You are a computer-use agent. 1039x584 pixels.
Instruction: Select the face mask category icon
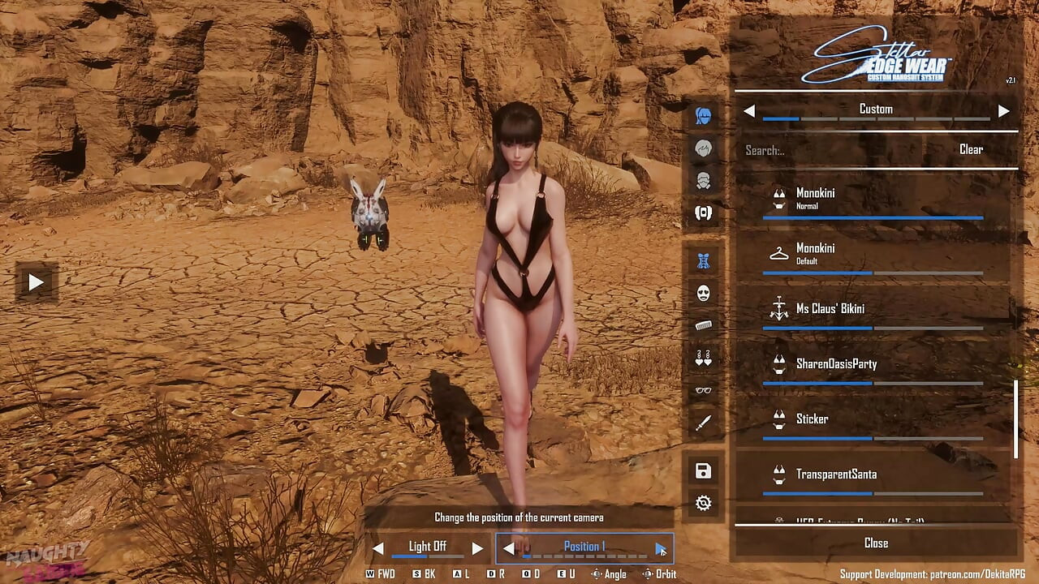(703, 293)
